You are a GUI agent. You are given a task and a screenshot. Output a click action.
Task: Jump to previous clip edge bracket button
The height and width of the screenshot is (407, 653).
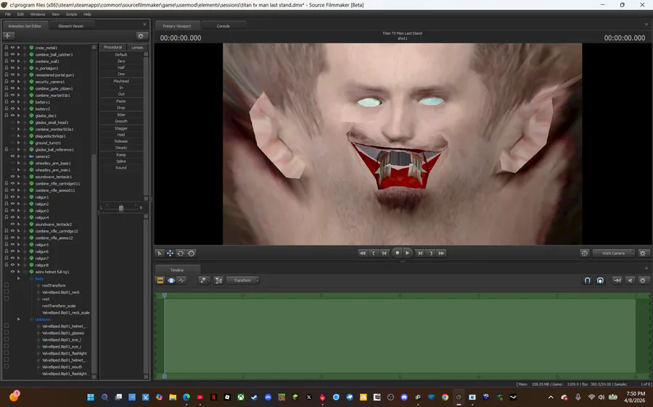pos(374,253)
